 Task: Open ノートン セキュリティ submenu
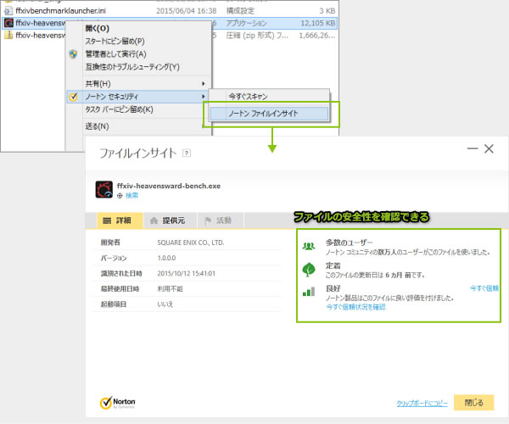(x=138, y=97)
